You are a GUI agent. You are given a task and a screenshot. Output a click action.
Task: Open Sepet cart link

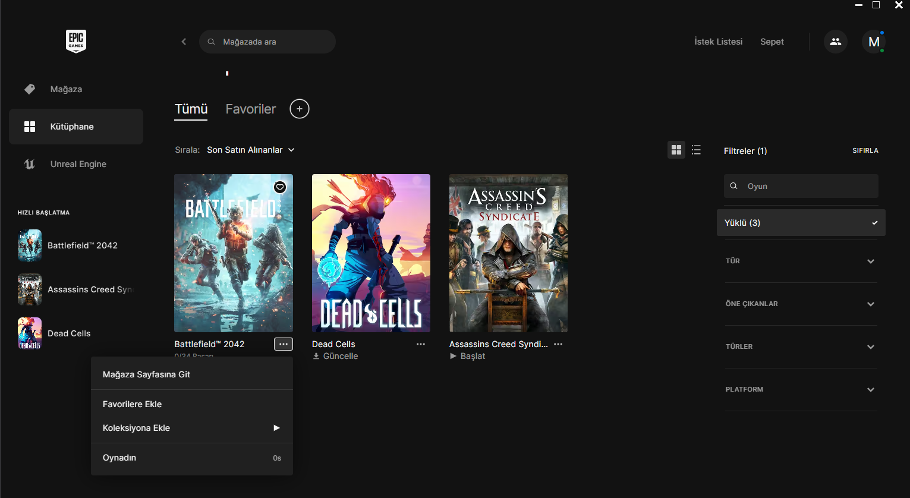tap(772, 42)
